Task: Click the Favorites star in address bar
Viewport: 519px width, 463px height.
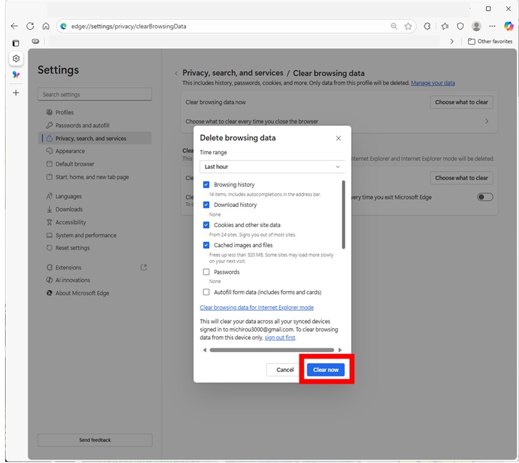Action: (408, 26)
